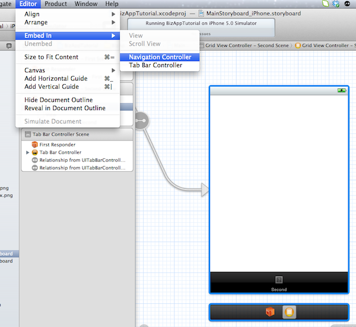
Task: Click the Tab Bar Controller Scene header icon
Action: (28, 134)
